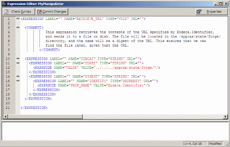This screenshot has width=230, height=147.
Task: Click the Check Syntax checkmark icon
Action: point(6,11)
